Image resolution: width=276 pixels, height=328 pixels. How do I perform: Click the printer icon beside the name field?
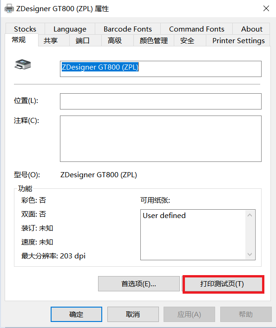23,64
